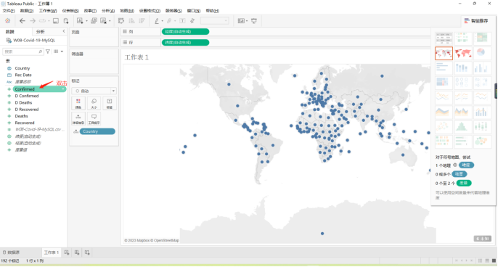Open the Detail marks card
Image resolution: width=498 pixels, height=267 pixels.
click(78, 118)
